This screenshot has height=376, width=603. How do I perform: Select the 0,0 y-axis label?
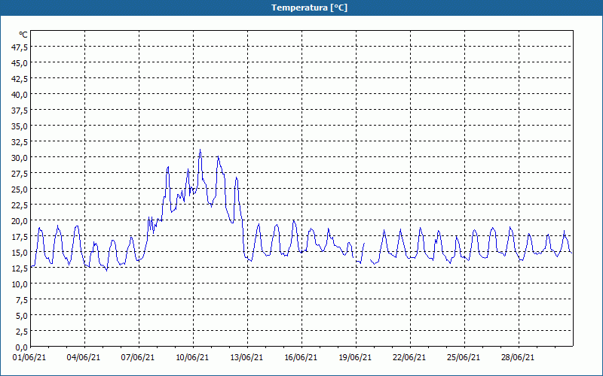point(22,347)
